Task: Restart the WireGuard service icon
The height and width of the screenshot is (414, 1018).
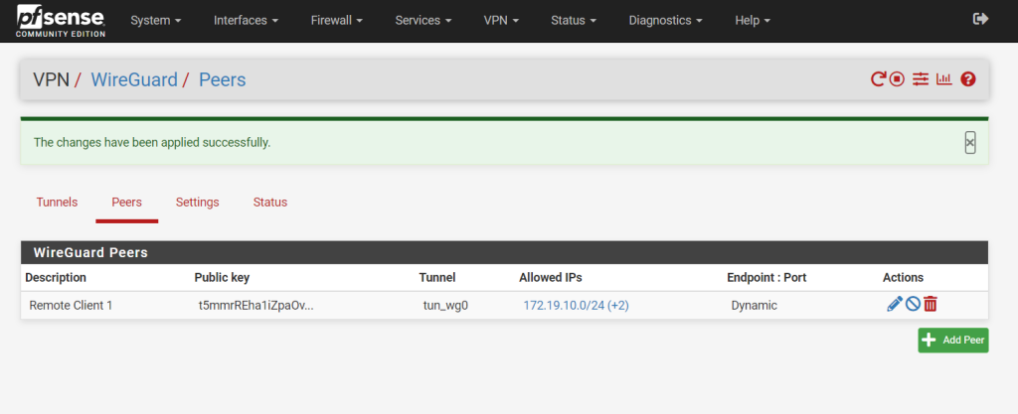Action: tap(878, 79)
